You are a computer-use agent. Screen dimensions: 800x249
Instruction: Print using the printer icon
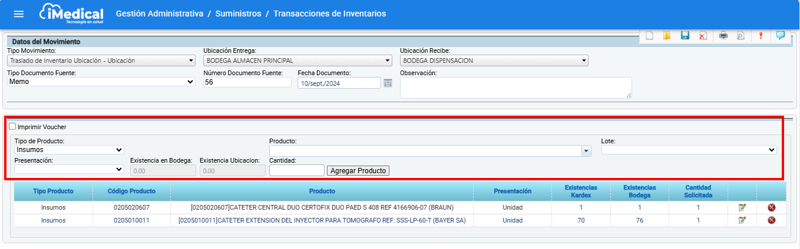[x=723, y=35]
